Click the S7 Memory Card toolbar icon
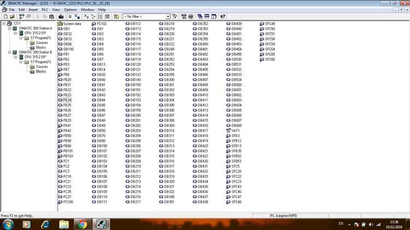 29,16
